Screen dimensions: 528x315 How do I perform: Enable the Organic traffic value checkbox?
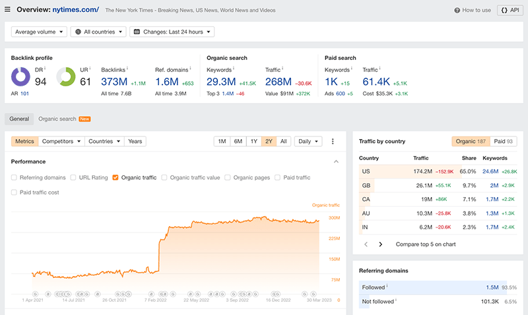(x=164, y=177)
